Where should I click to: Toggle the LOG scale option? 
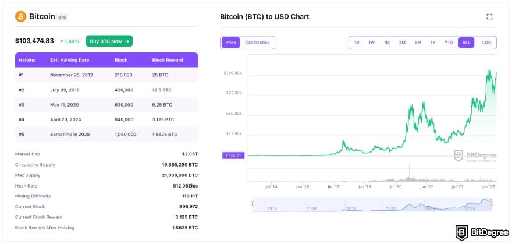pos(486,43)
